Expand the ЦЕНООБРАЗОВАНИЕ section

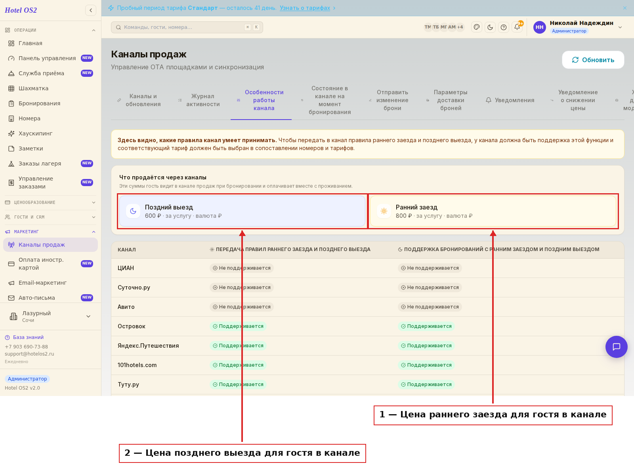[50, 202]
